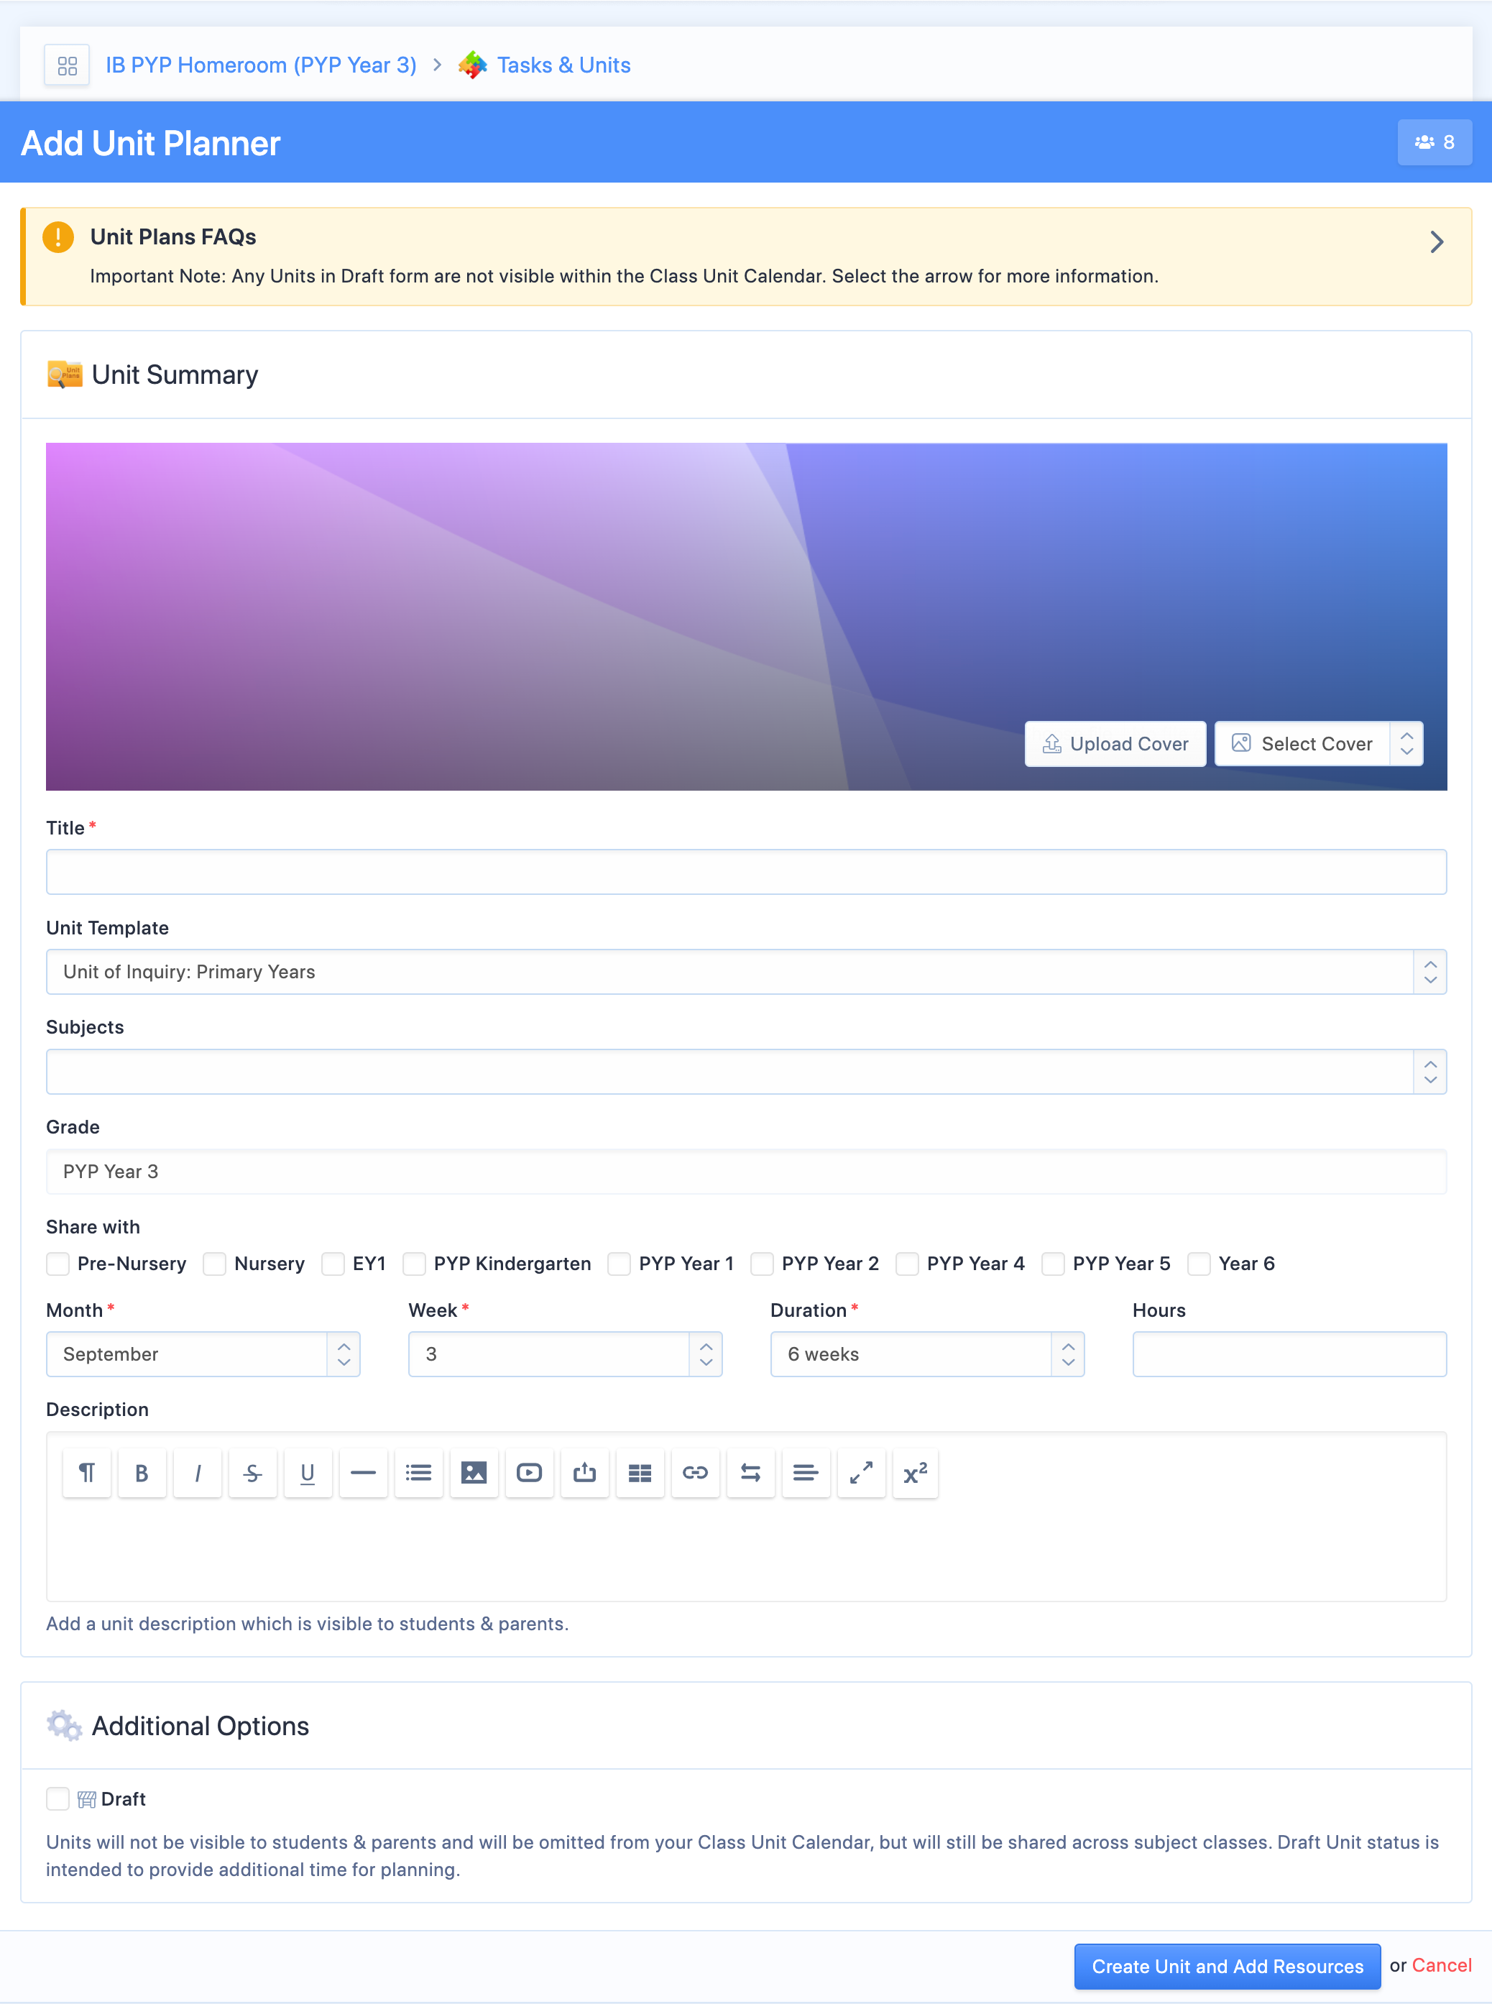Click into the Description text area
The width and height of the screenshot is (1492, 2004).
pyautogui.click(x=746, y=1549)
